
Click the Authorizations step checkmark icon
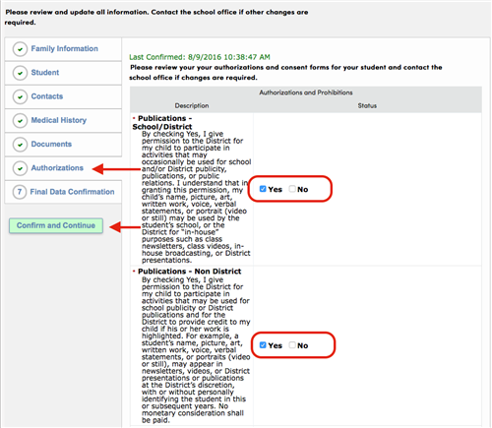(20, 168)
